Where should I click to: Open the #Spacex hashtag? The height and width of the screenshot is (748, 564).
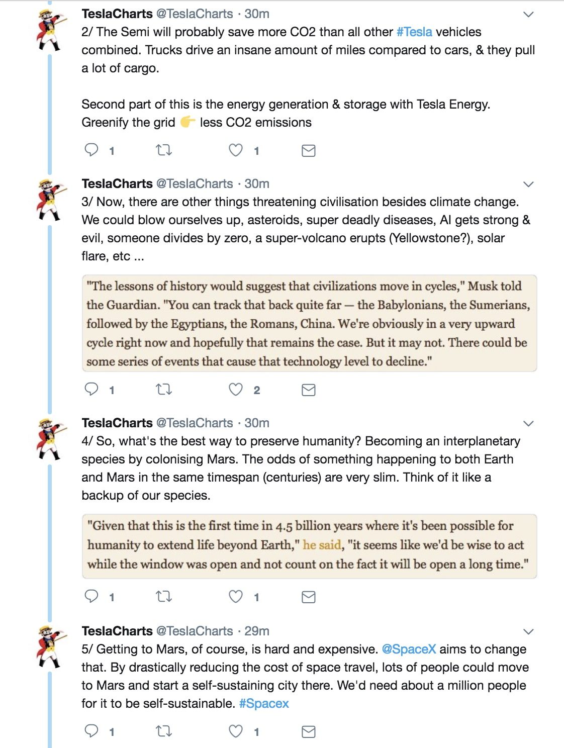(264, 703)
